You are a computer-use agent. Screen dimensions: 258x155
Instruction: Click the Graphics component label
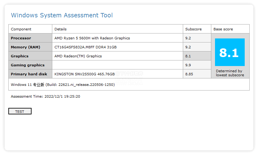[20, 56]
